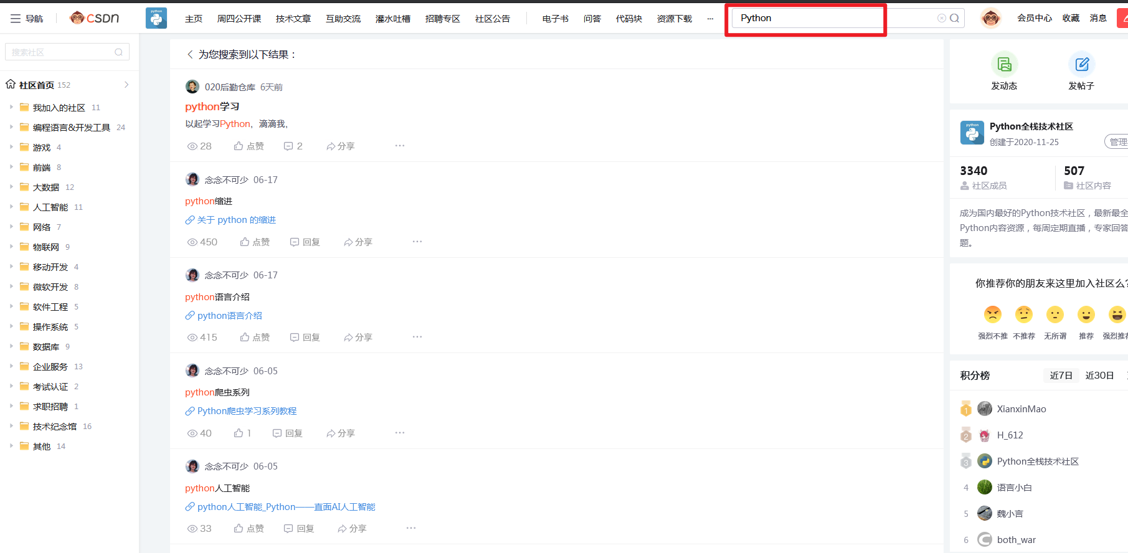1128x553 pixels.
Task: Switch leaderboard to 近30日
Action: coord(1099,376)
